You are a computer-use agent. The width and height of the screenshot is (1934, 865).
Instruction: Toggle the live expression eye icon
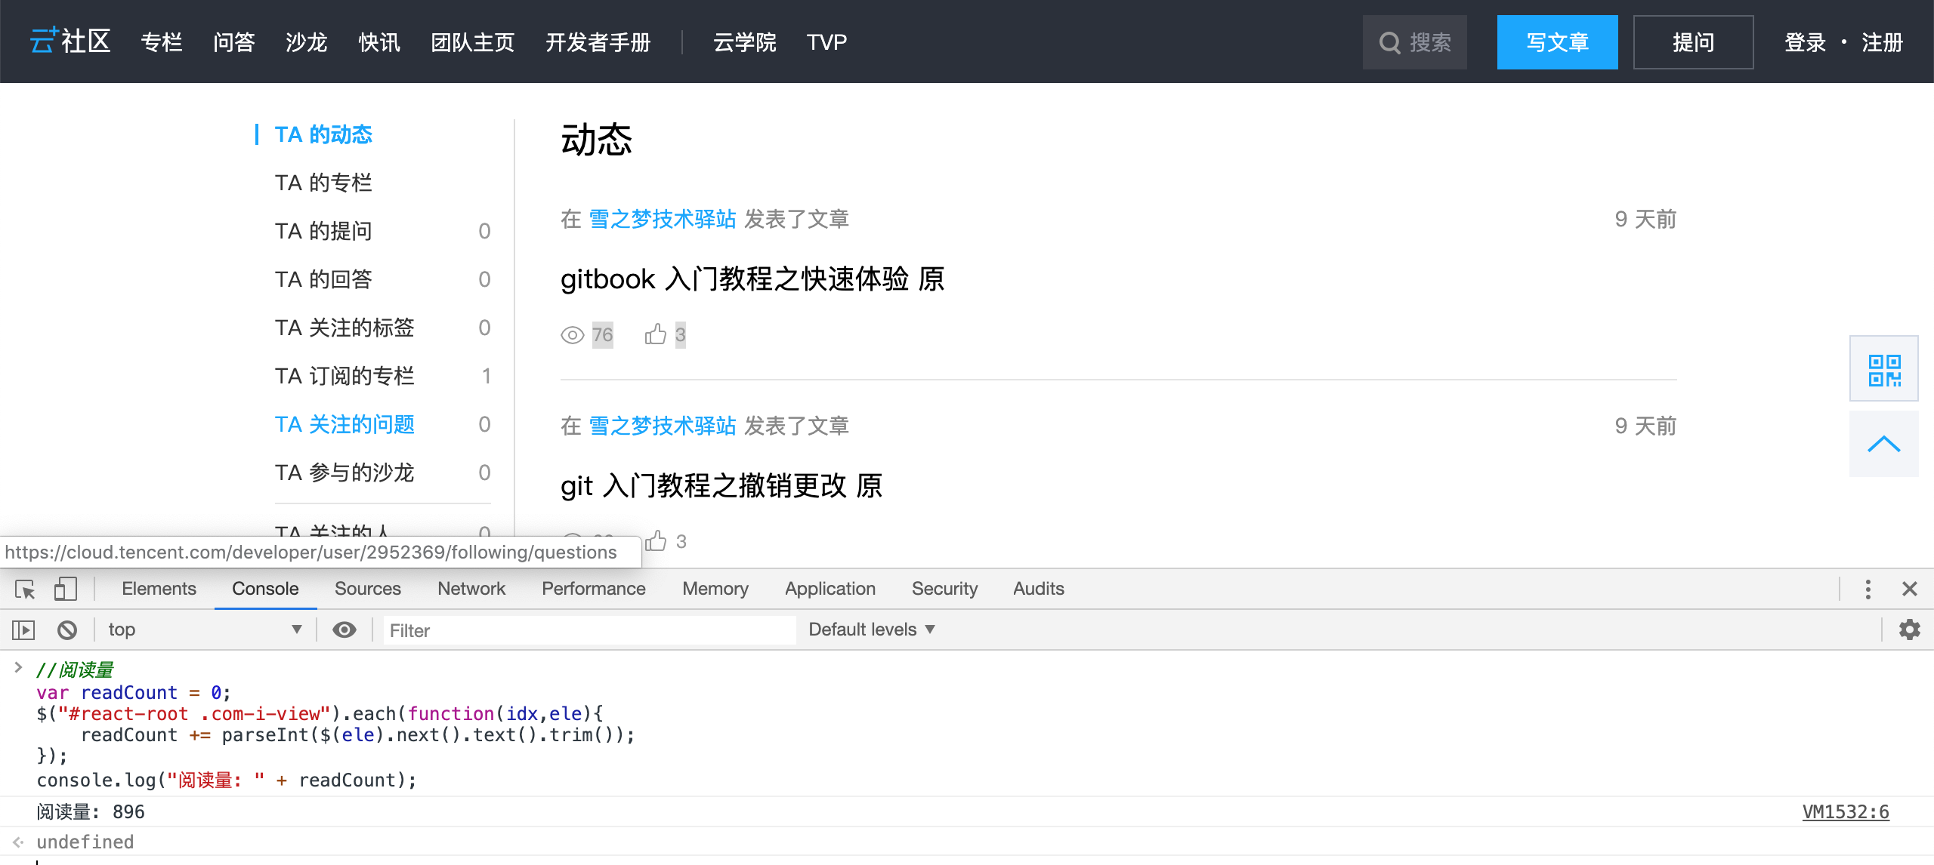click(x=344, y=629)
